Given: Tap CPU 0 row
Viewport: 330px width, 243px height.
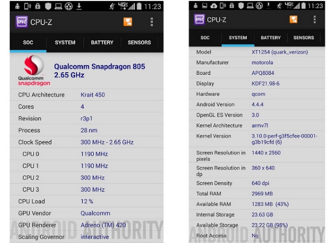Looking at the screenshot, I should click(86, 154).
